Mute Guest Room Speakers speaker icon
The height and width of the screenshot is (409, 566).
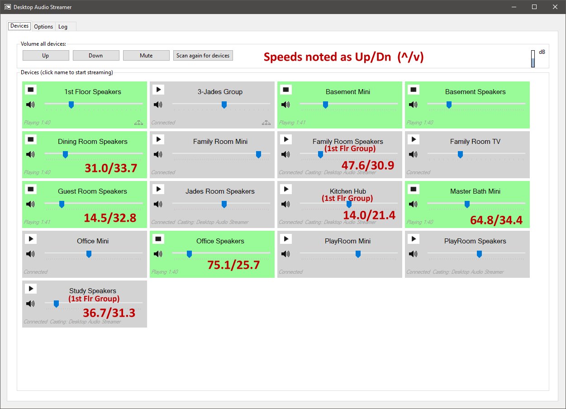(x=30, y=204)
